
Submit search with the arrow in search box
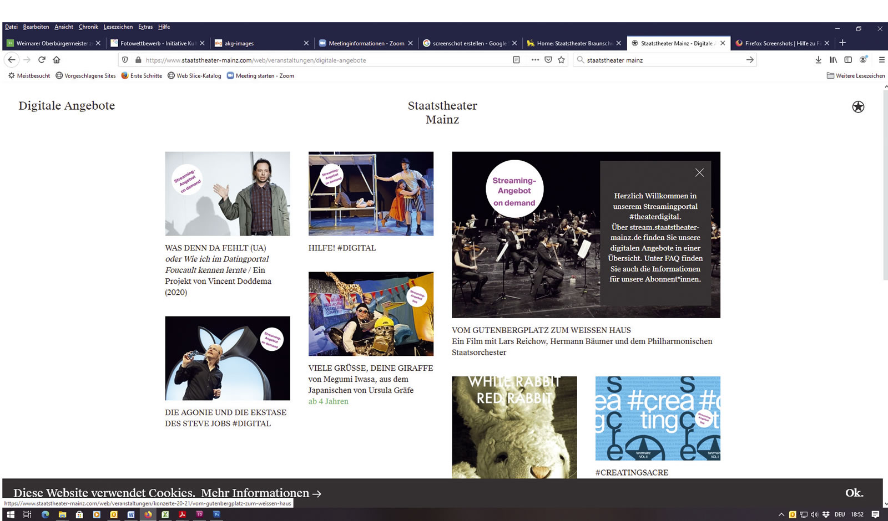pos(750,60)
